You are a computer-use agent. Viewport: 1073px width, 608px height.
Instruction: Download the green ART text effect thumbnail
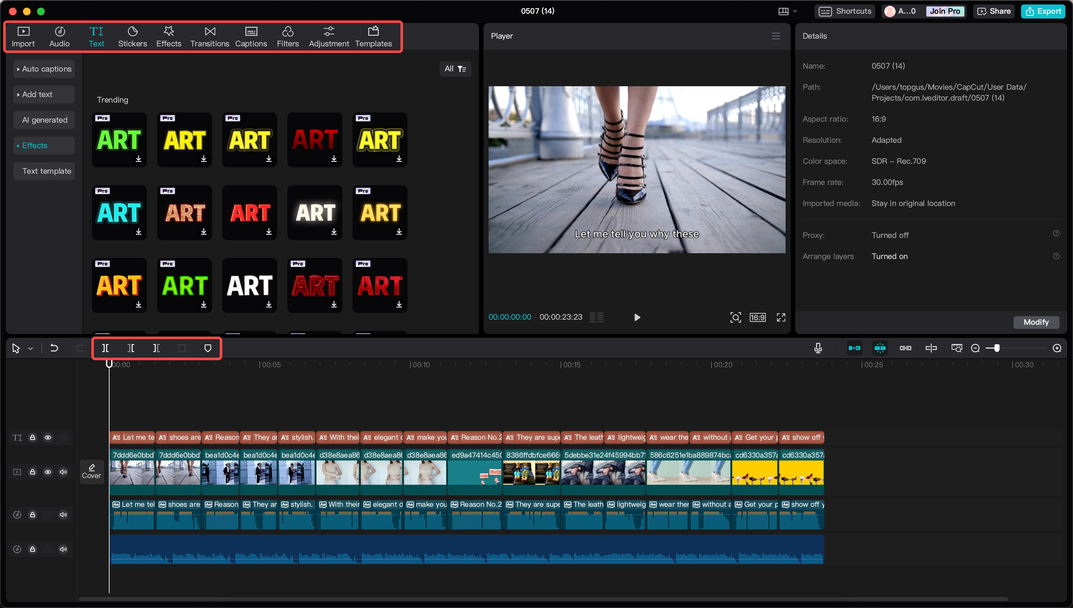(x=139, y=159)
